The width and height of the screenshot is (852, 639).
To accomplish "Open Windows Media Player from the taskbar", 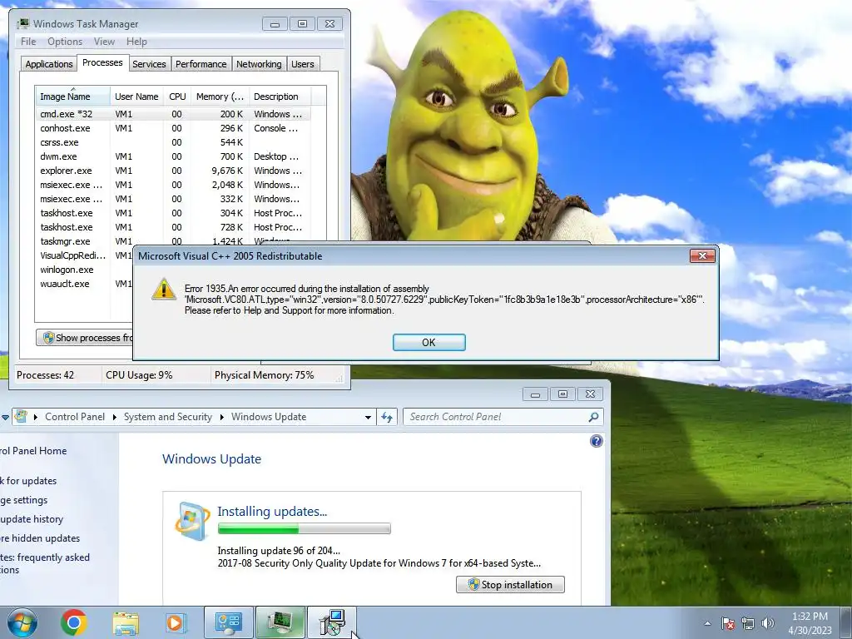I will click(176, 622).
